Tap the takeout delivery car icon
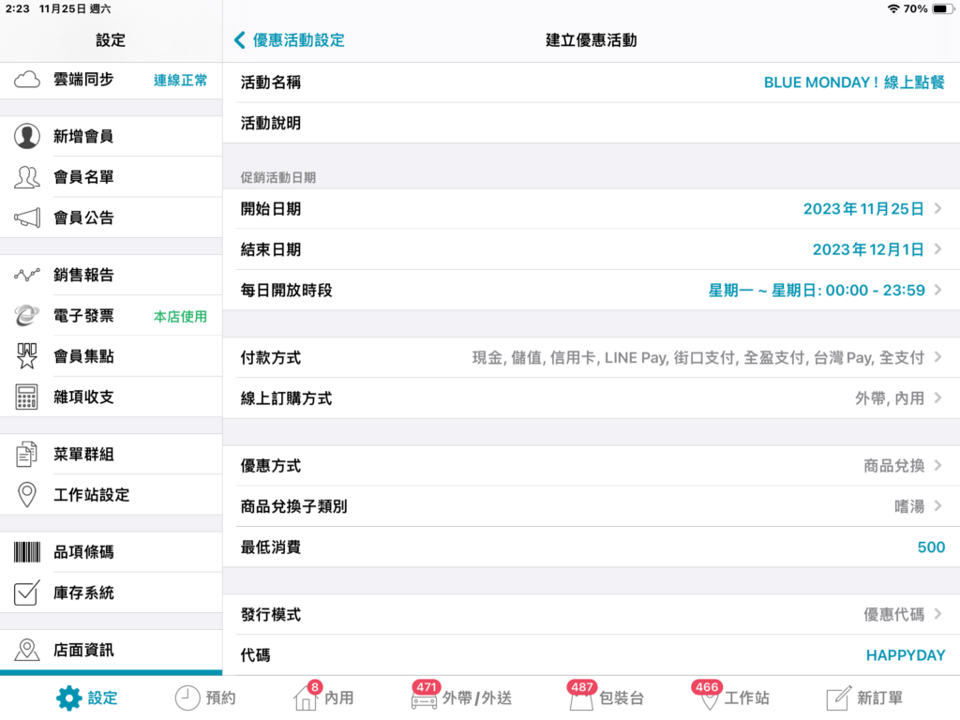960x720 pixels. pyautogui.click(x=424, y=700)
